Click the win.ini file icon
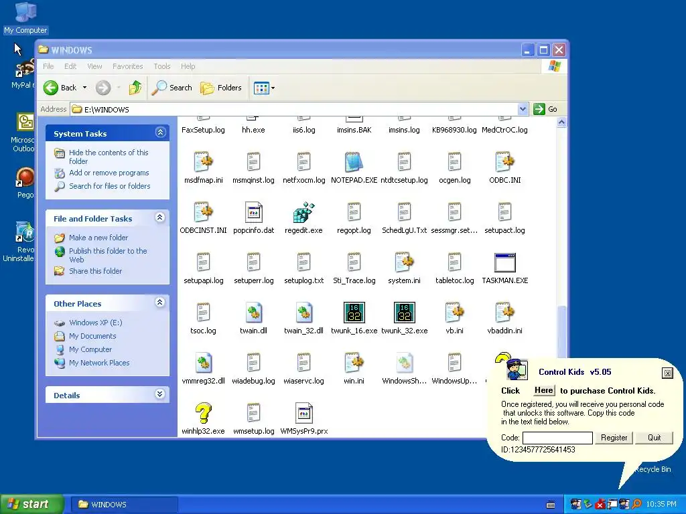Image resolution: width=686 pixels, height=514 pixels. (x=354, y=363)
